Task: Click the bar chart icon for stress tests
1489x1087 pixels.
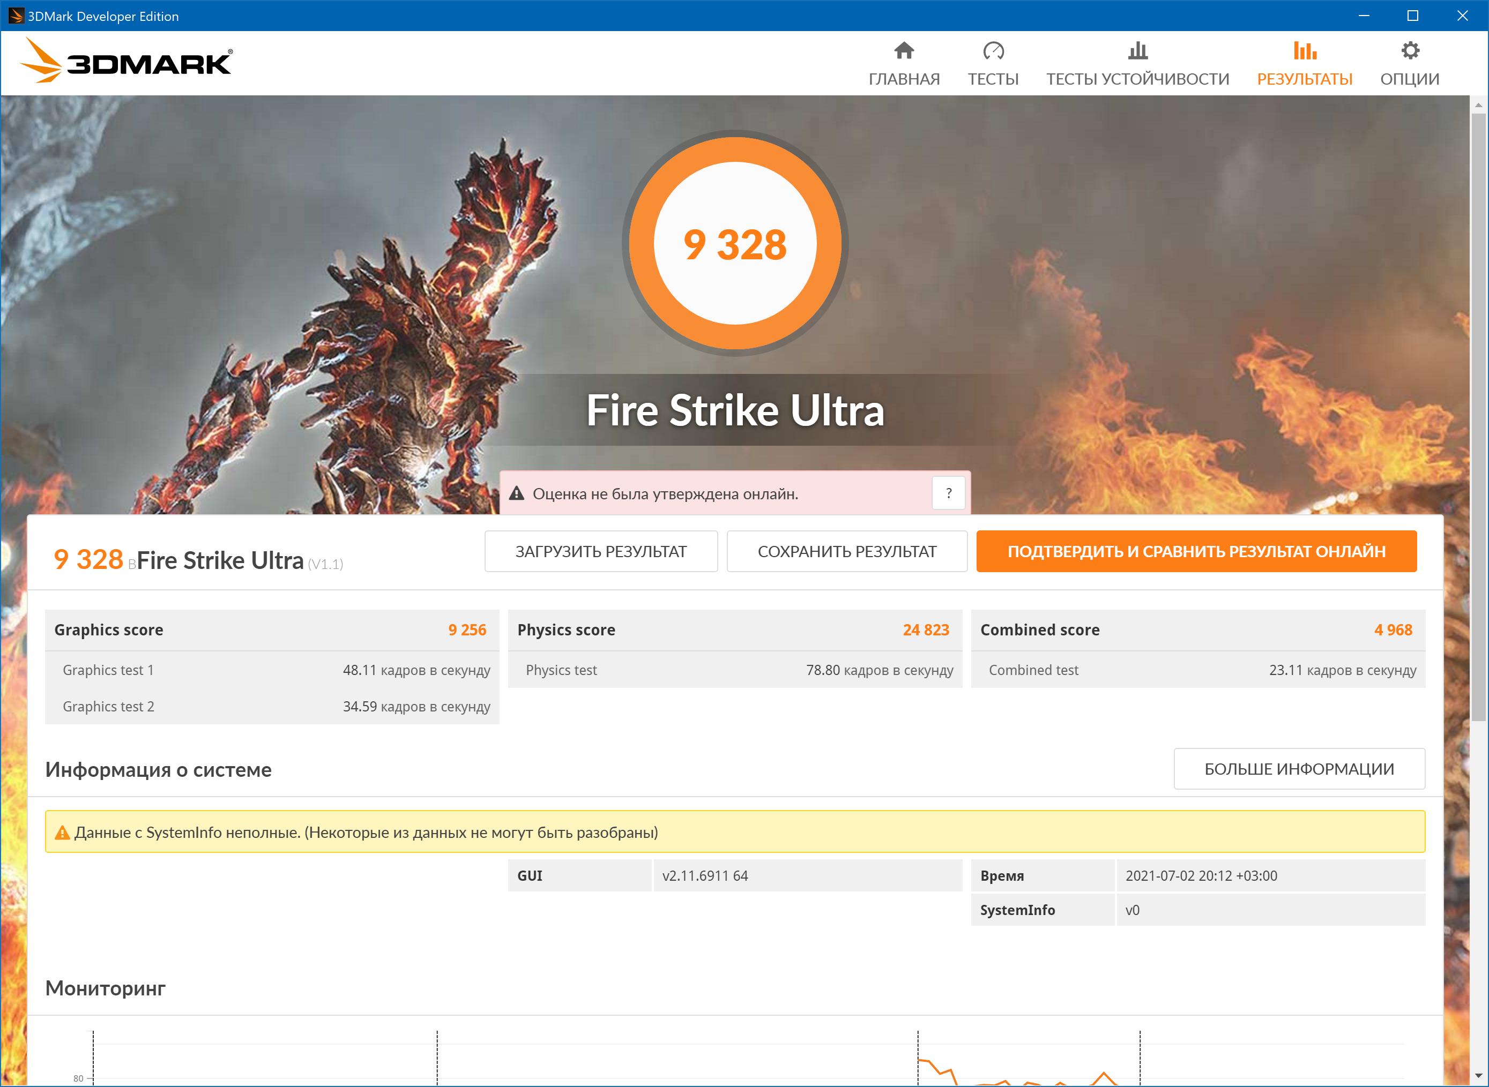Action: [x=1137, y=51]
